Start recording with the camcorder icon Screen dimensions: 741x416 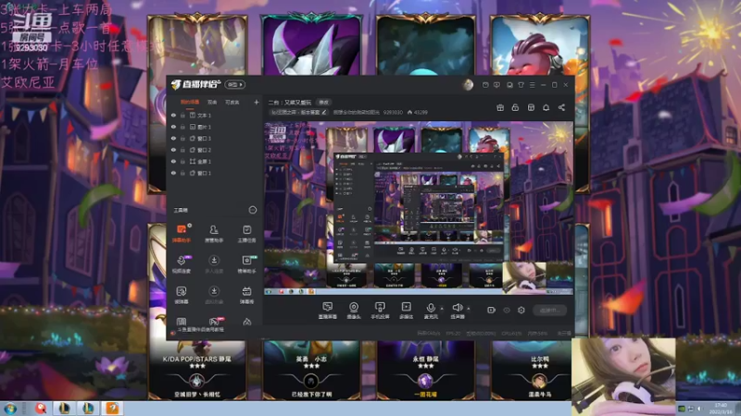[491, 310]
